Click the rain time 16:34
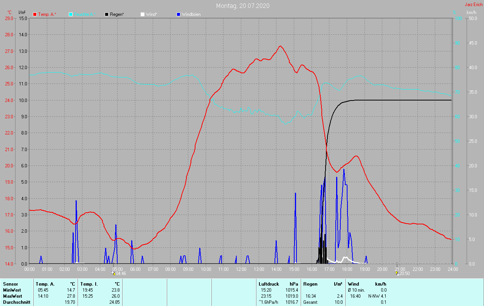The height and width of the screenshot is (306, 484). (310, 296)
